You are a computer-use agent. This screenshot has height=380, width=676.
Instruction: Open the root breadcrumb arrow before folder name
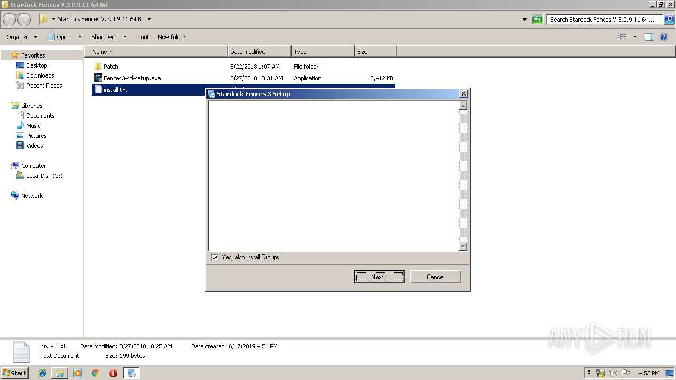[x=53, y=20]
